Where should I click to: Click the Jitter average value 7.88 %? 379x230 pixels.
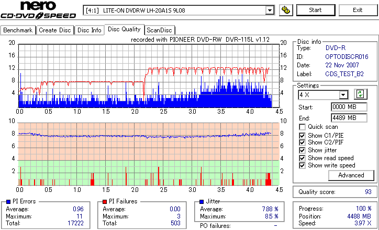pos(270,209)
